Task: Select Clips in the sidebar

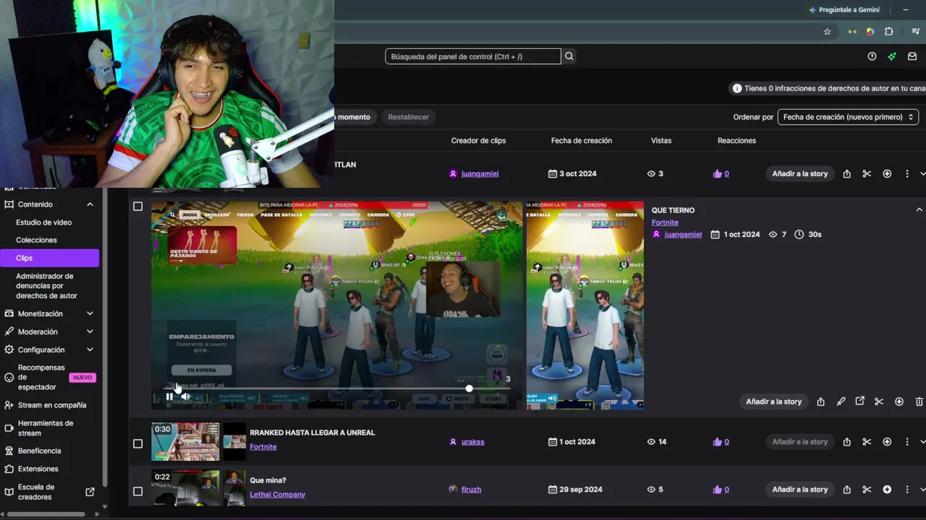Action: [x=50, y=258]
